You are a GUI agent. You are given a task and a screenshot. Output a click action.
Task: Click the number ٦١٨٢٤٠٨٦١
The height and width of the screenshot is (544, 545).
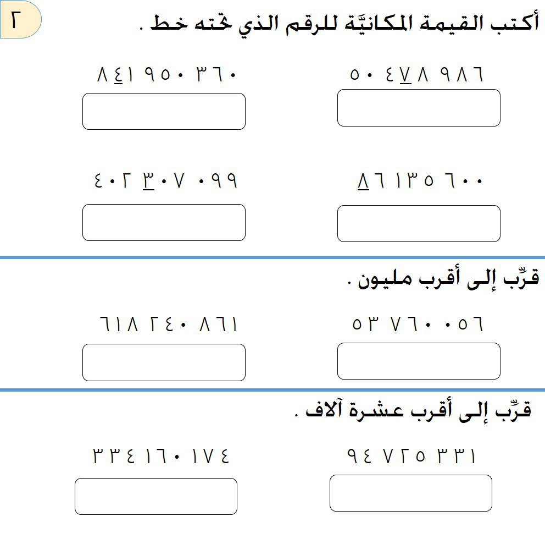point(168,325)
